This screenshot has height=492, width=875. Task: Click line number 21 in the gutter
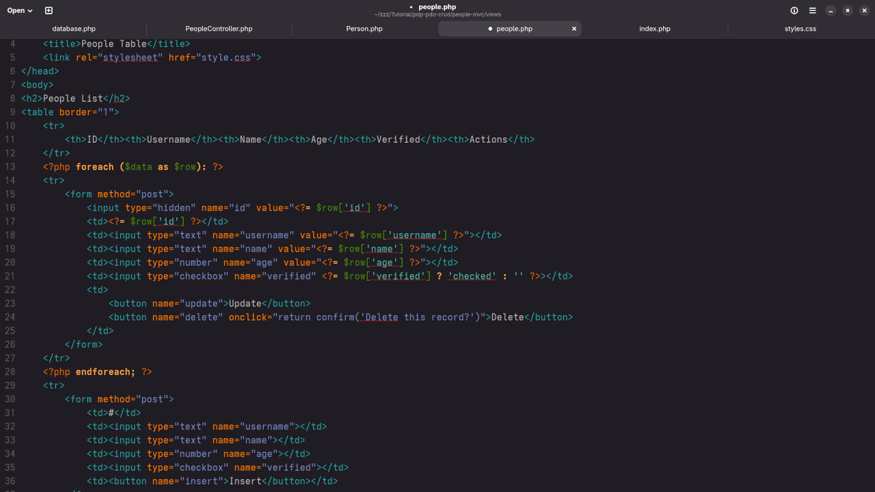tap(10, 276)
